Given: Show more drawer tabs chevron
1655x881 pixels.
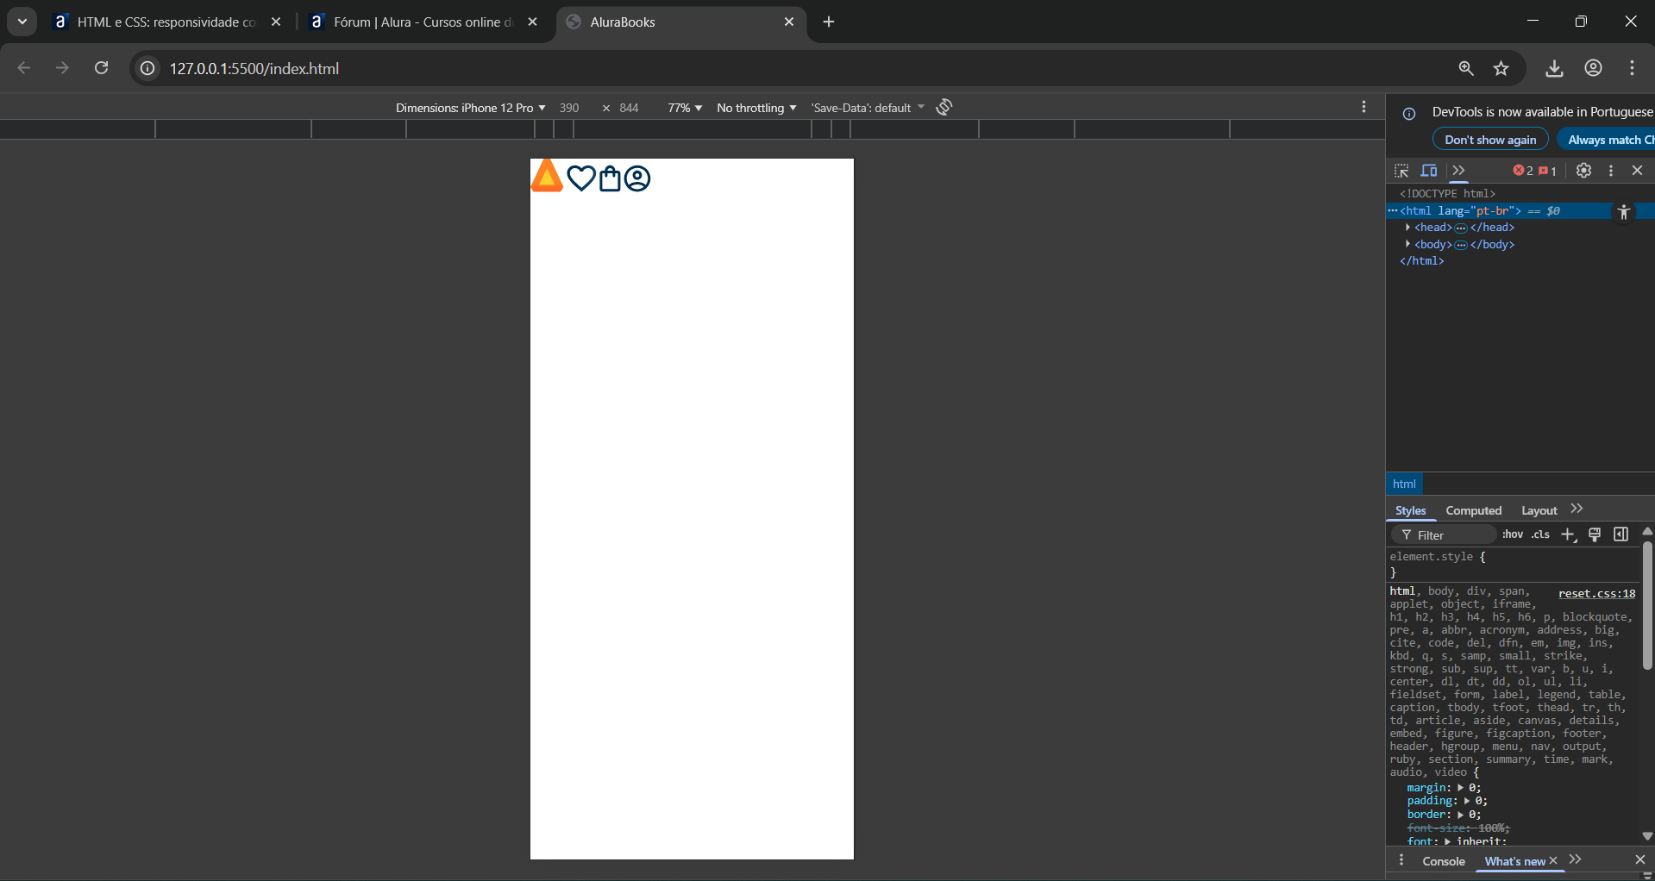Looking at the screenshot, I should click(1575, 859).
